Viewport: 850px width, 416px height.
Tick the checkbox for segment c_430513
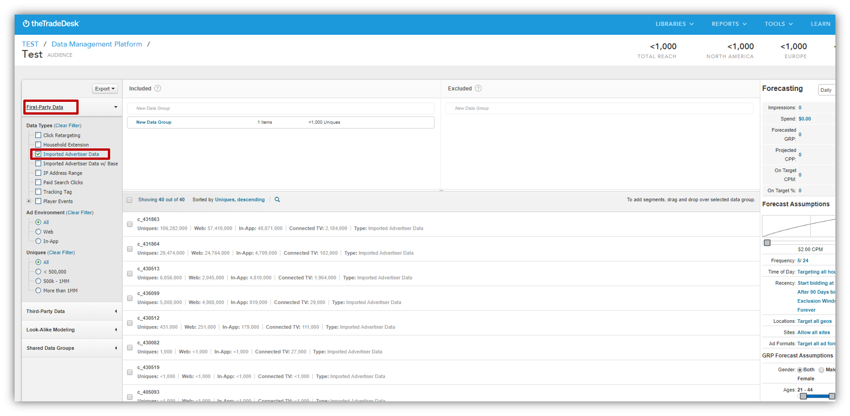[x=130, y=274]
